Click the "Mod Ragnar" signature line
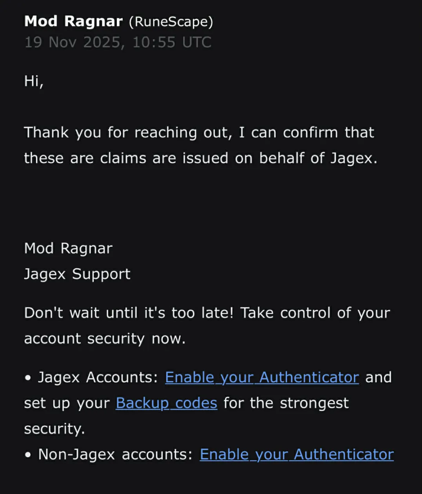 click(68, 248)
